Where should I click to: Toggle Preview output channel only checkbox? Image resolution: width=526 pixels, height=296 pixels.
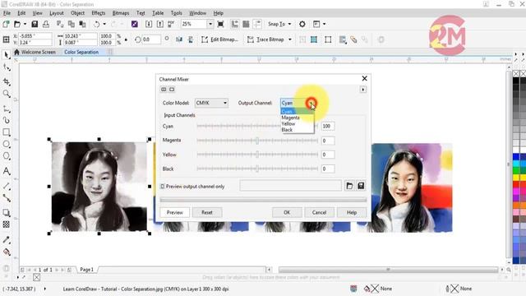click(163, 187)
